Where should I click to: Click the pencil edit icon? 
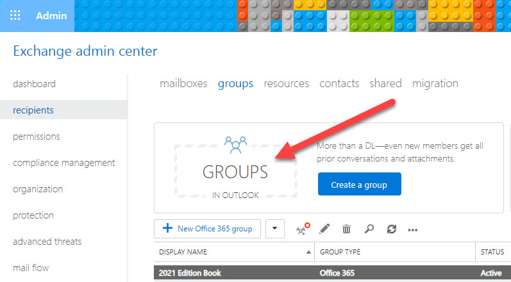coord(325,229)
